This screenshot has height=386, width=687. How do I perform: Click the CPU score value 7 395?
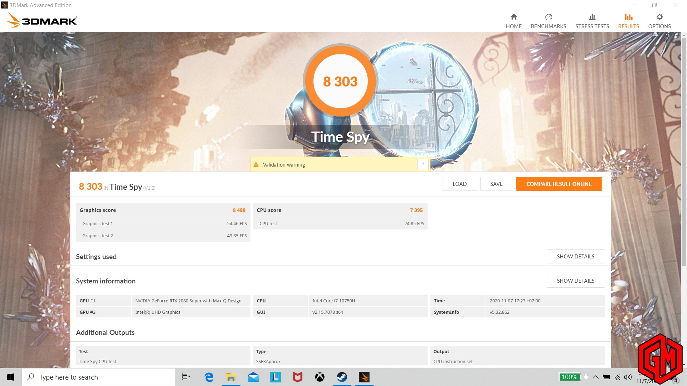pos(416,210)
